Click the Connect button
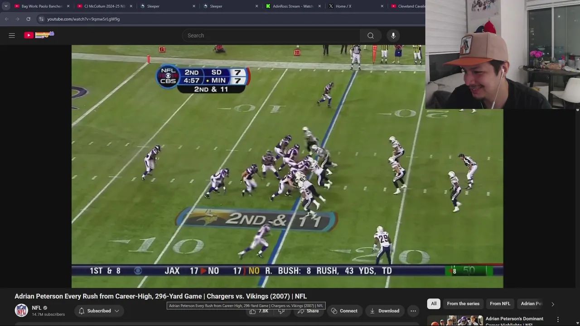The width and height of the screenshot is (580, 326). [x=344, y=311]
